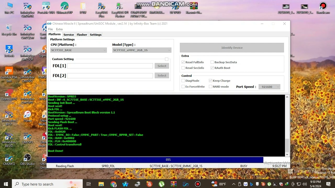Click the FDL[1] path input field
Screen dimensions: 335x188
tap(110, 66)
